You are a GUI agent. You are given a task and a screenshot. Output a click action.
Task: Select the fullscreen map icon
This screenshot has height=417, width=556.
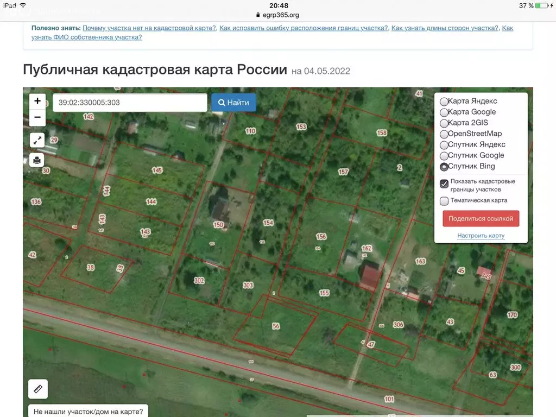click(37, 140)
